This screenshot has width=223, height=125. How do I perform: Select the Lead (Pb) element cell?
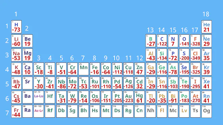pyautogui.click(x=162, y=97)
